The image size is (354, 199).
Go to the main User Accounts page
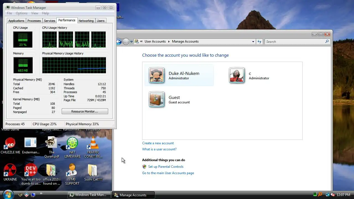pyautogui.click(x=168, y=173)
